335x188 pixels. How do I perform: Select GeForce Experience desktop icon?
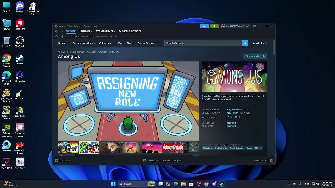coord(7,131)
